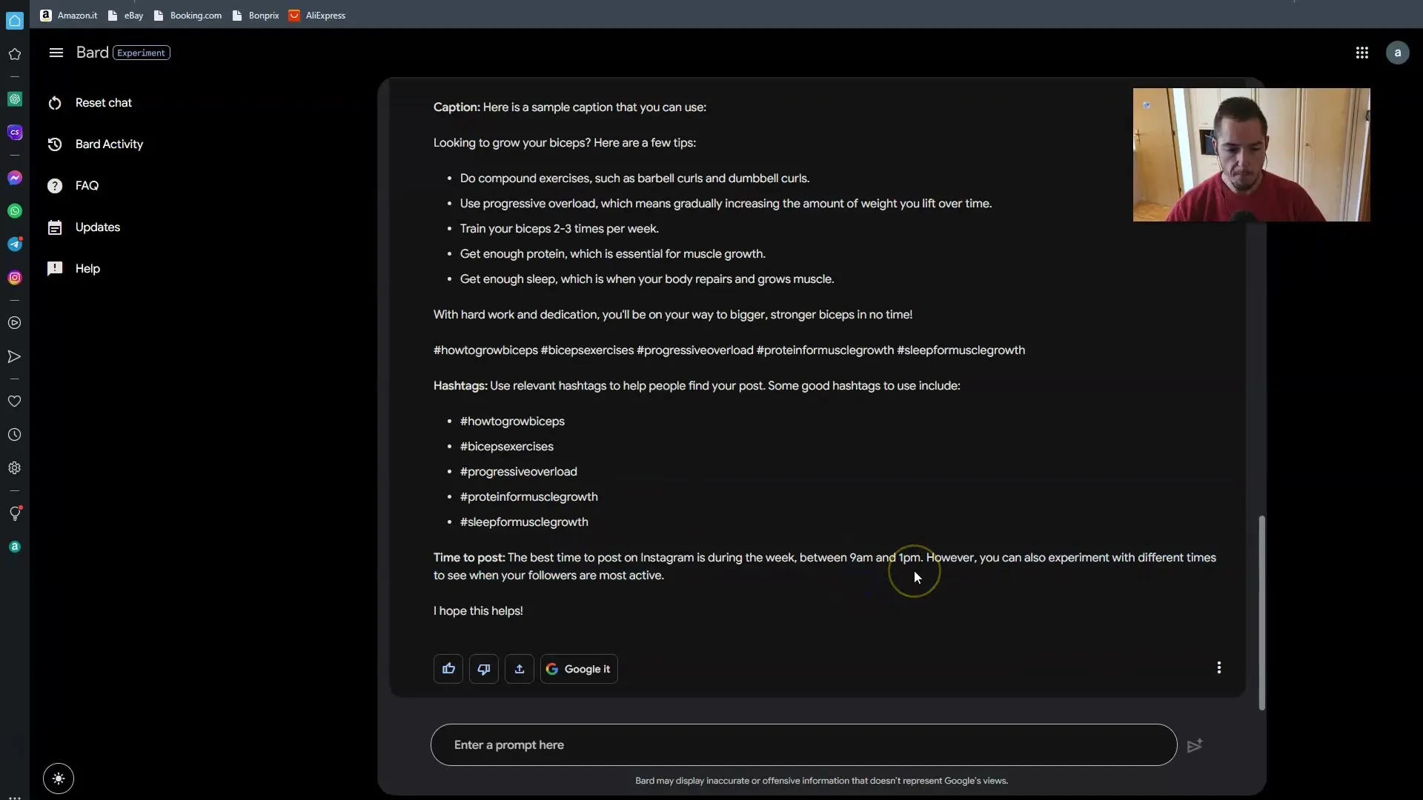
Task: Click the Reset chat sidebar icon
Action: [55, 101]
